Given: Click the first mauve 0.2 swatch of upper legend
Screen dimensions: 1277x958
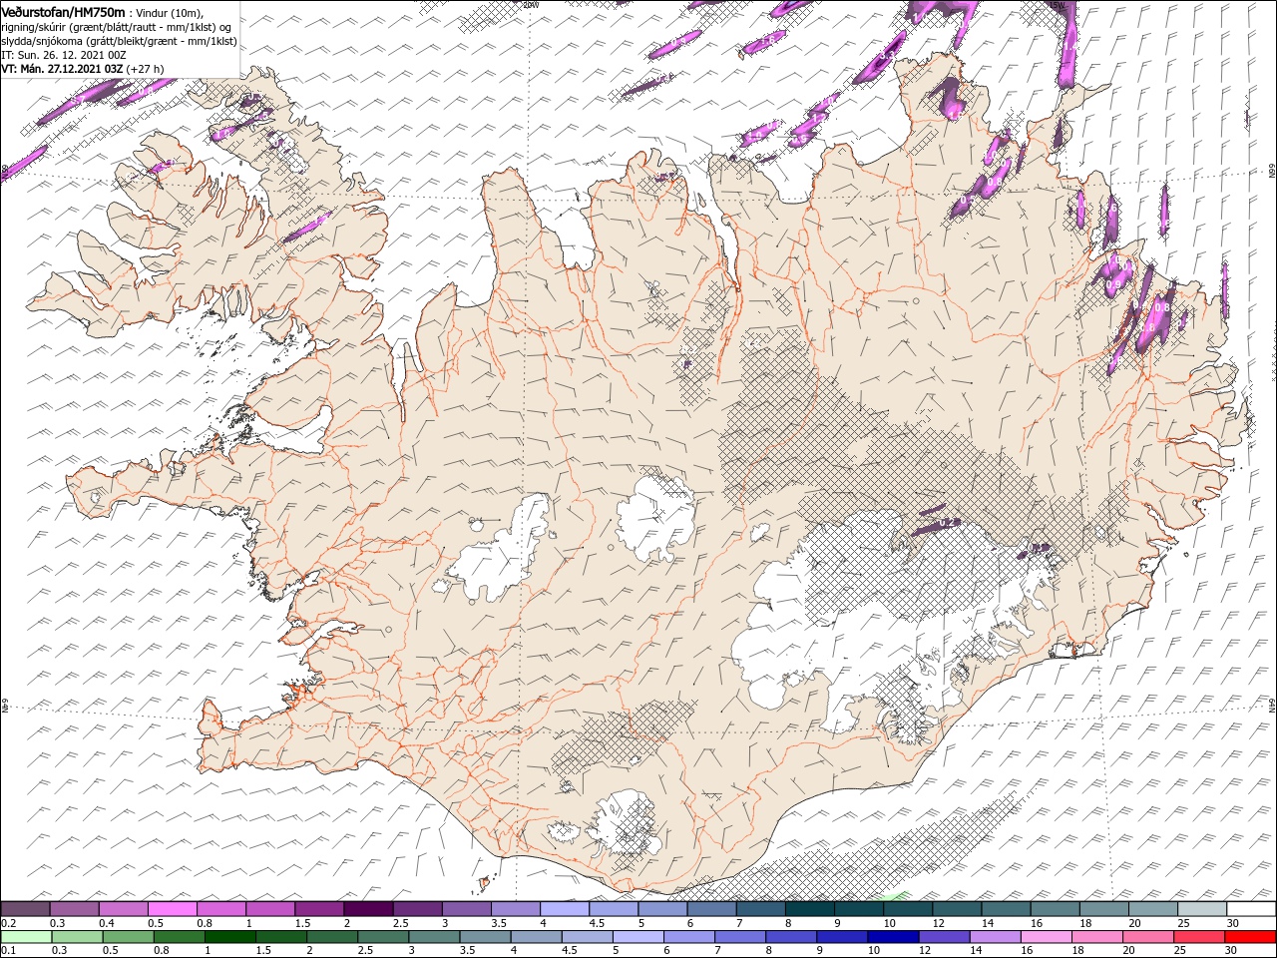Looking at the screenshot, I should (25, 909).
